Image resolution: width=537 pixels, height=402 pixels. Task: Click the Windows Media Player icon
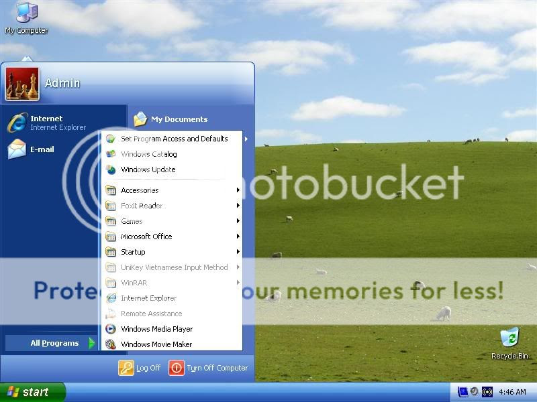click(111, 329)
